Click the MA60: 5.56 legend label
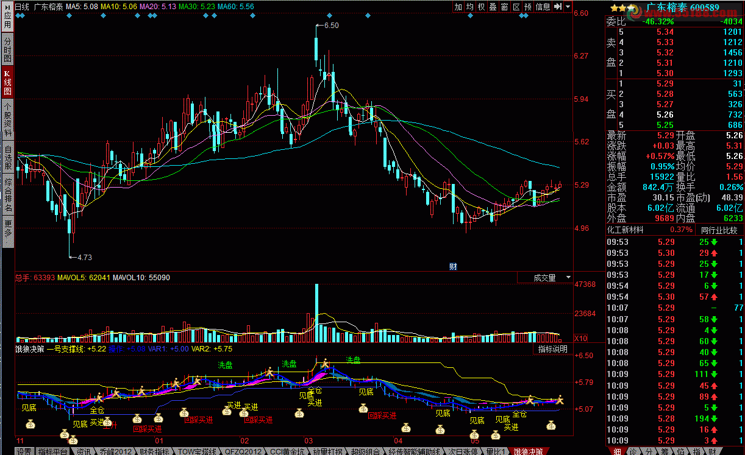The height and width of the screenshot is (455, 745). (235, 7)
